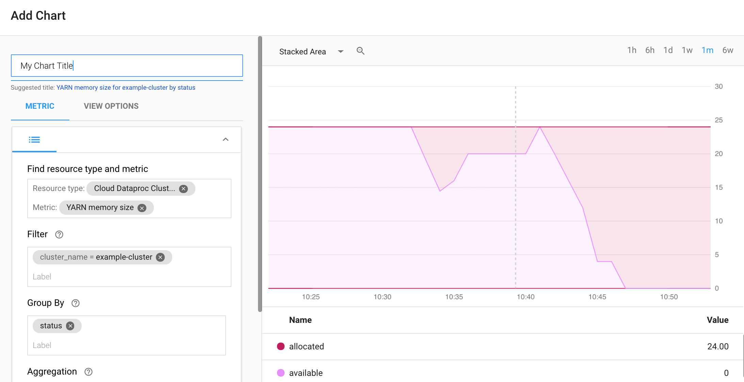Open the Aggregation help icon
The image size is (744, 382).
click(x=88, y=372)
